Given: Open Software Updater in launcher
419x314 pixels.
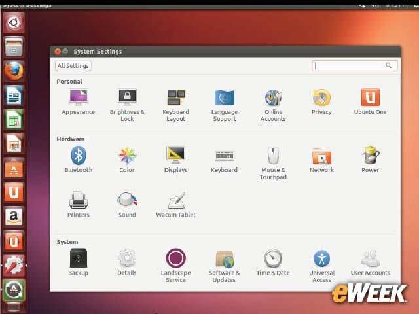Looking at the screenshot, I should (x=14, y=289).
